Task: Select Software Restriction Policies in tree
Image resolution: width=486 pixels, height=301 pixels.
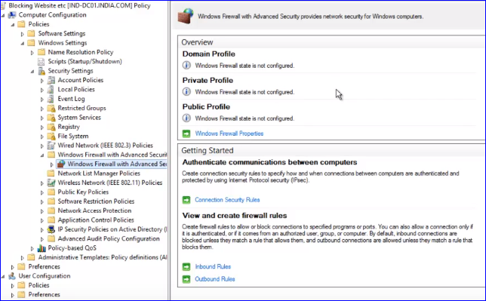Action: tap(96, 201)
